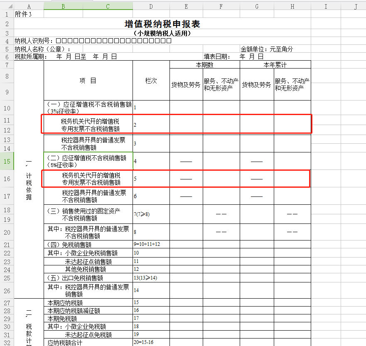This screenshot has width=366, height=346.
Task: Select the title cell 增值税纳税申报表
Action: (162, 24)
